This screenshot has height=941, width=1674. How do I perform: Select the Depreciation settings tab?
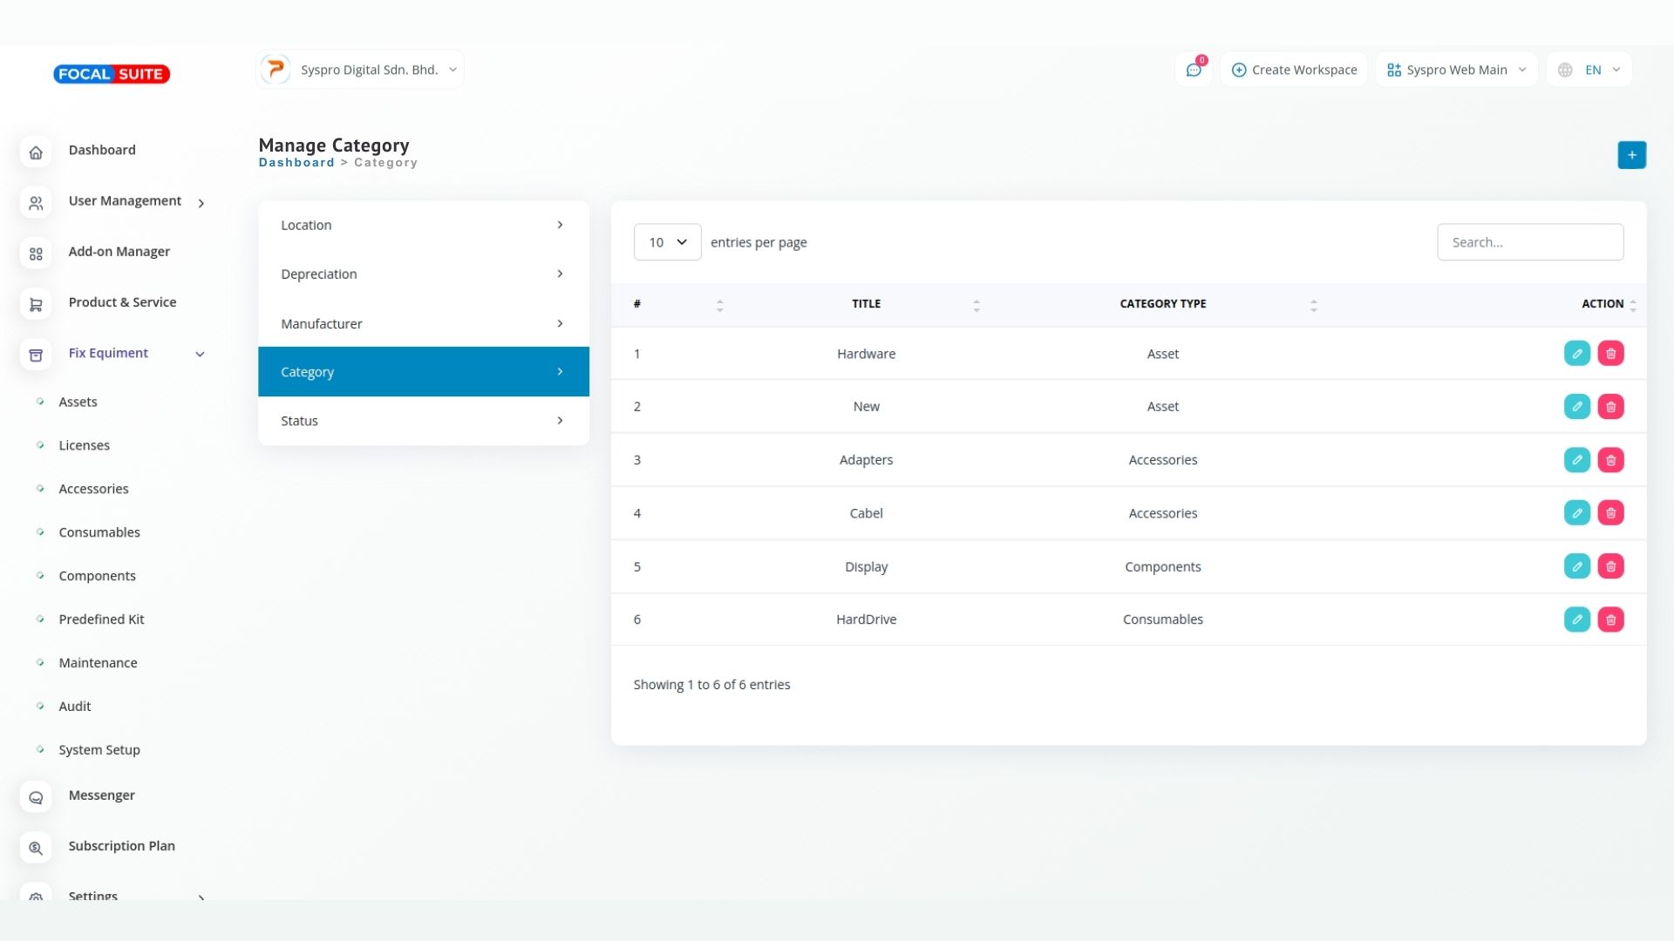coord(423,274)
